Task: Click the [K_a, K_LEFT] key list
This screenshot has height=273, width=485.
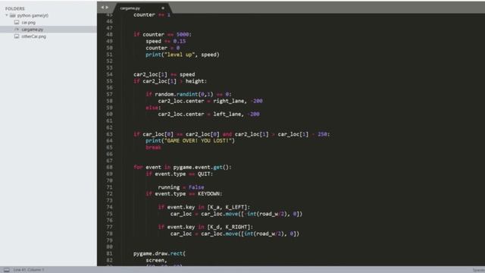Action: click(228, 207)
